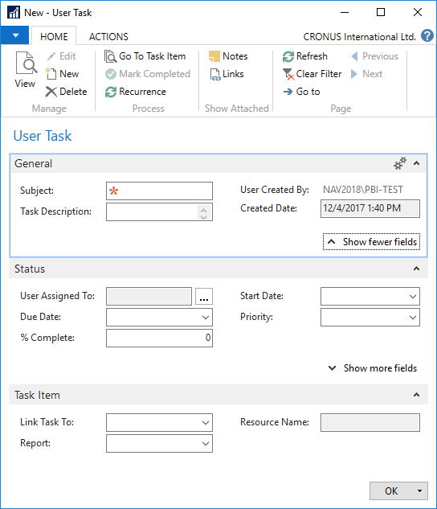
Task: Collapse the General section with chevron
Action: [417, 163]
